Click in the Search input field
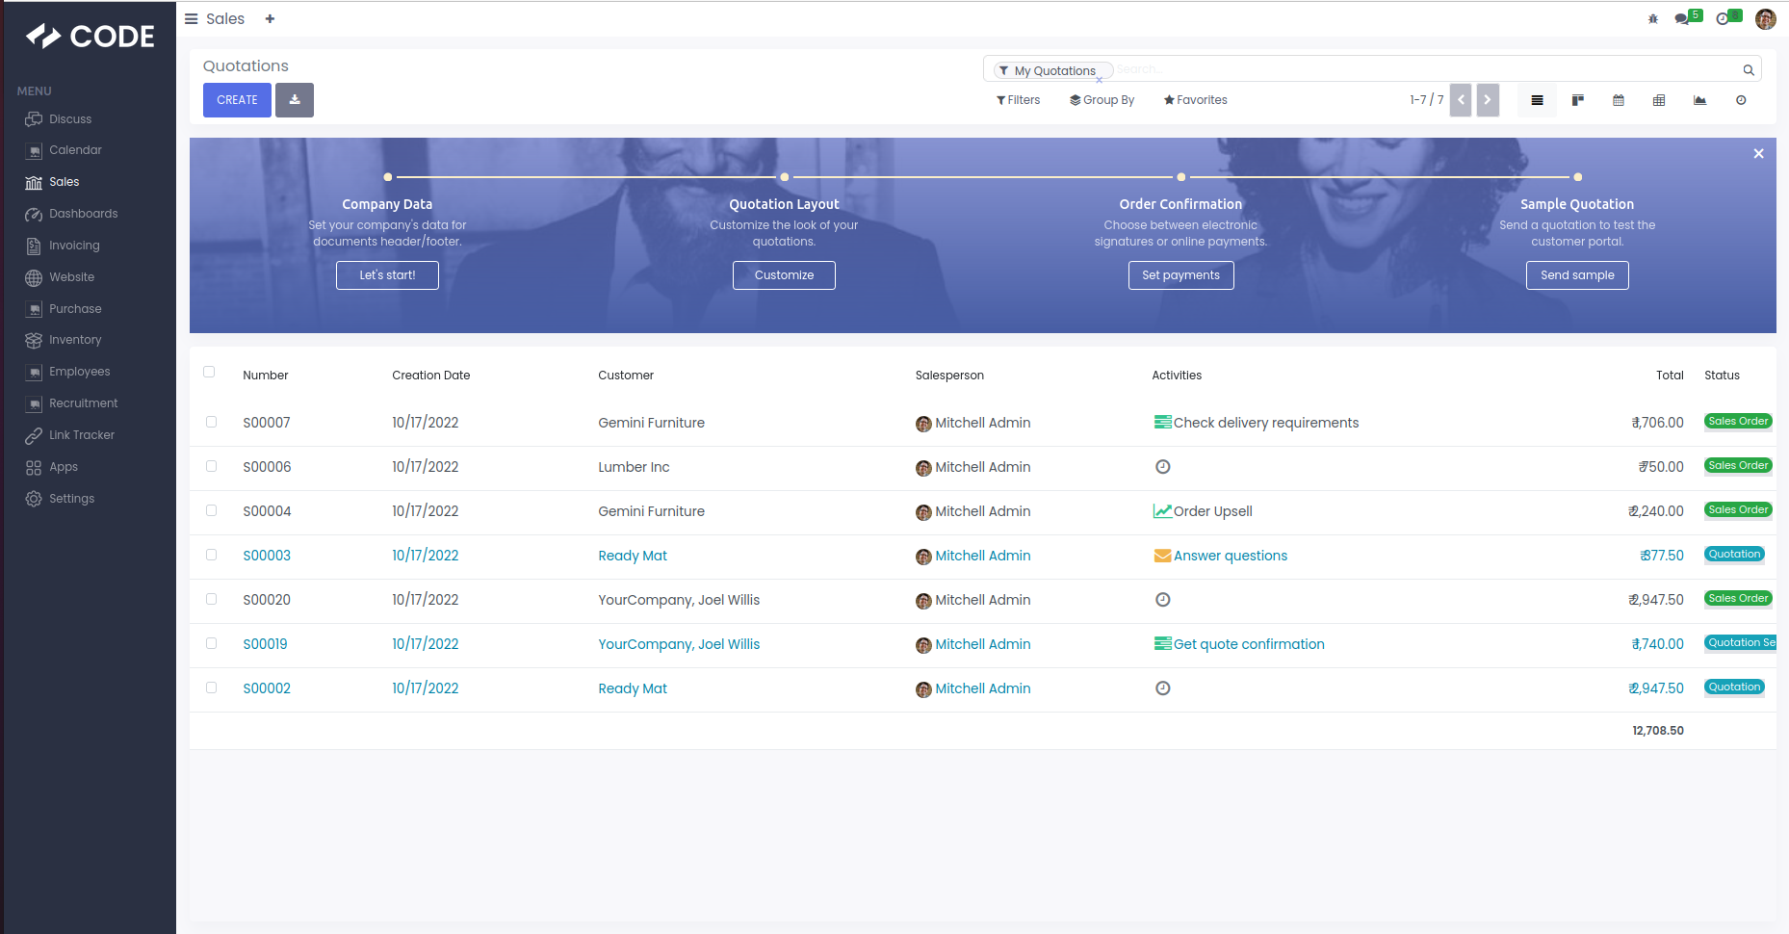The height and width of the screenshot is (934, 1789). pos(1425,69)
